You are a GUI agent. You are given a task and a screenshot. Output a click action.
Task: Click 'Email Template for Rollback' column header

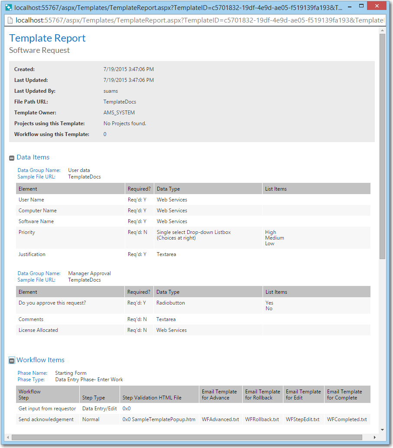[x=263, y=395]
